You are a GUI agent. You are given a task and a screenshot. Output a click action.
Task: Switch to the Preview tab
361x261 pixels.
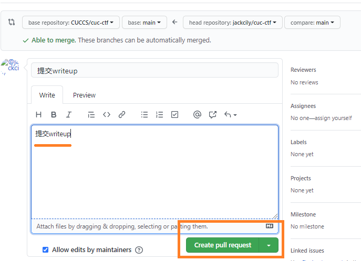pos(84,95)
